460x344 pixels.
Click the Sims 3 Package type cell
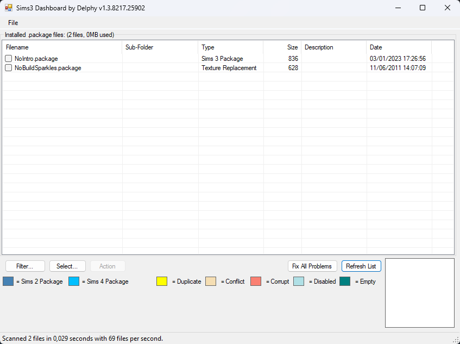[222, 59]
